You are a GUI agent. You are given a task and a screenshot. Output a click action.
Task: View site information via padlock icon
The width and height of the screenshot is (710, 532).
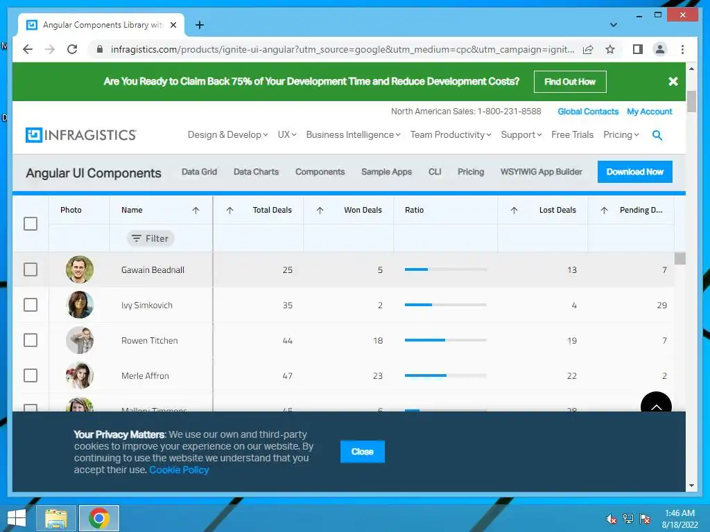coord(100,49)
